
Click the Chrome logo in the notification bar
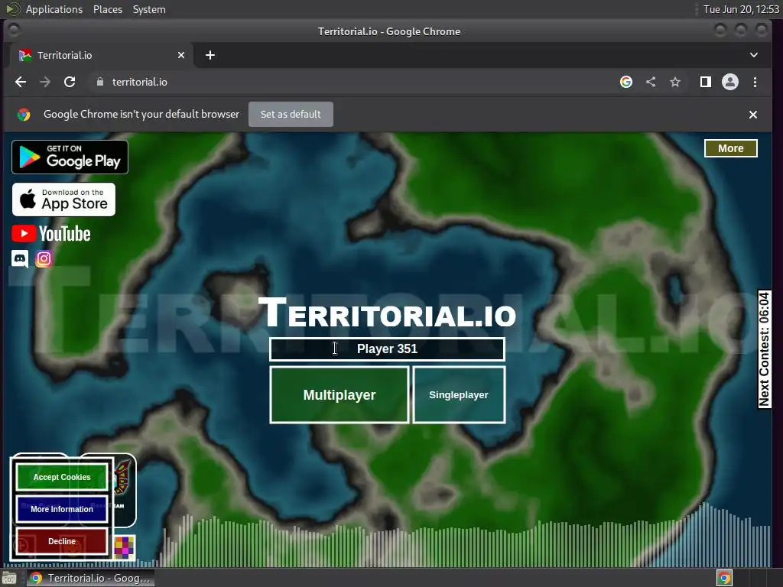coord(24,115)
